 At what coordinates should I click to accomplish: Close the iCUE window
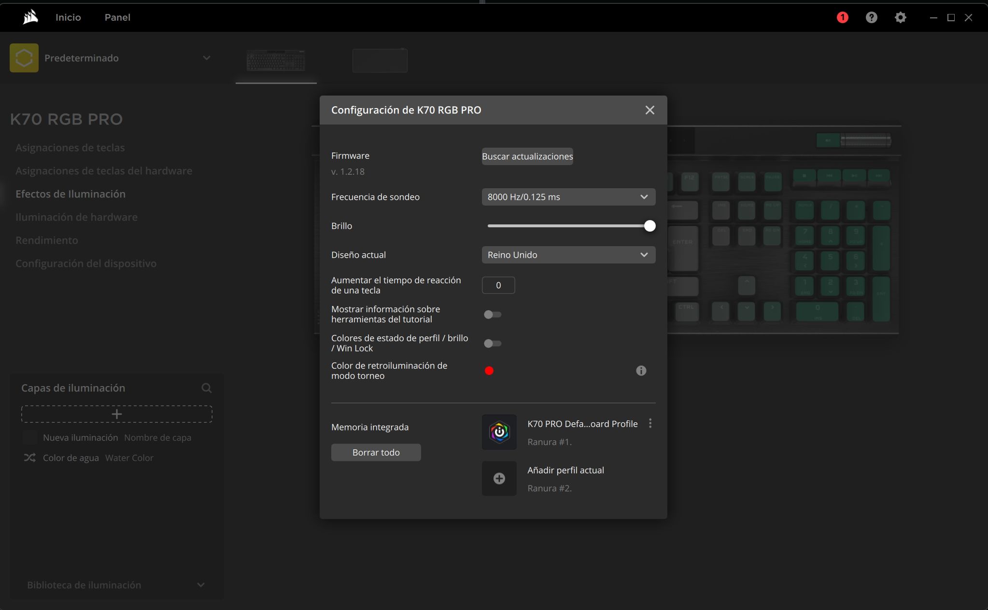[x=968, y=17]
